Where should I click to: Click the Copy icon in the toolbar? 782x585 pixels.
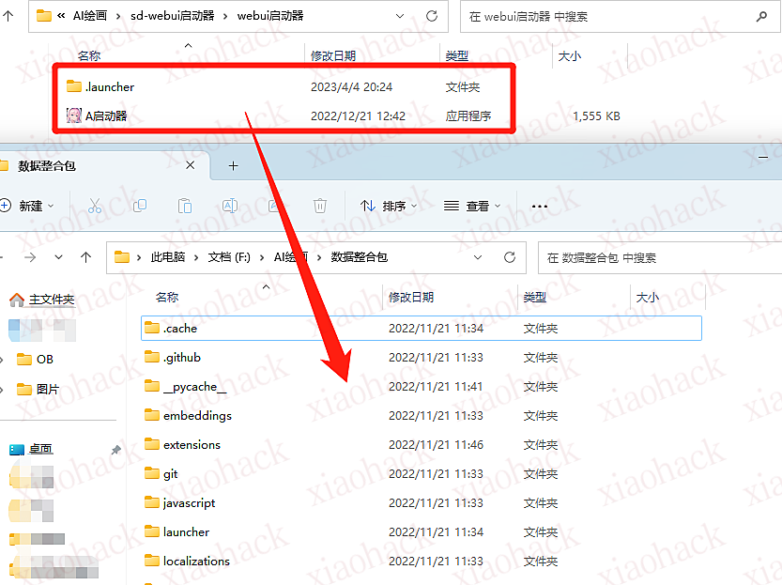coord(140,206)
